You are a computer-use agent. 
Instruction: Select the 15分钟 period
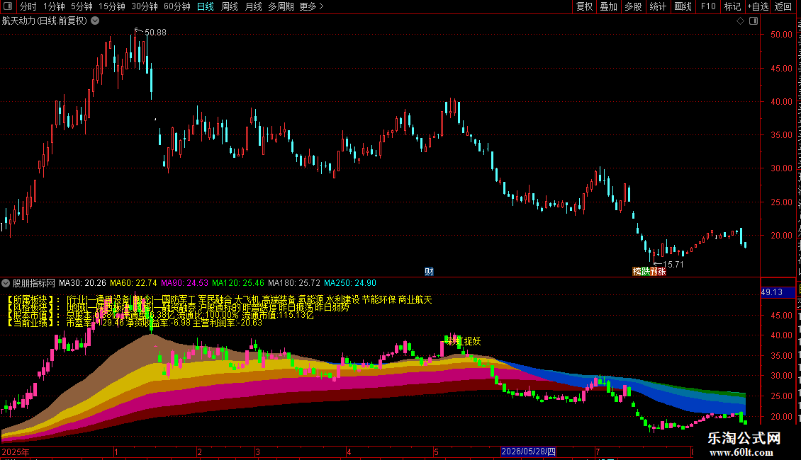pyautogui.click(x=112, y=6)
